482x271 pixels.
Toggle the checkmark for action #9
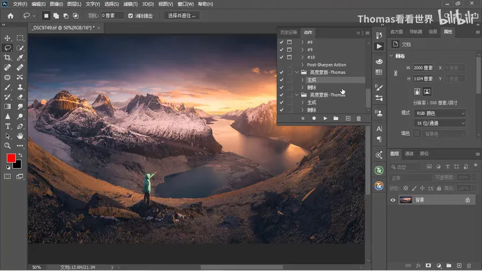tap(281, 50)
